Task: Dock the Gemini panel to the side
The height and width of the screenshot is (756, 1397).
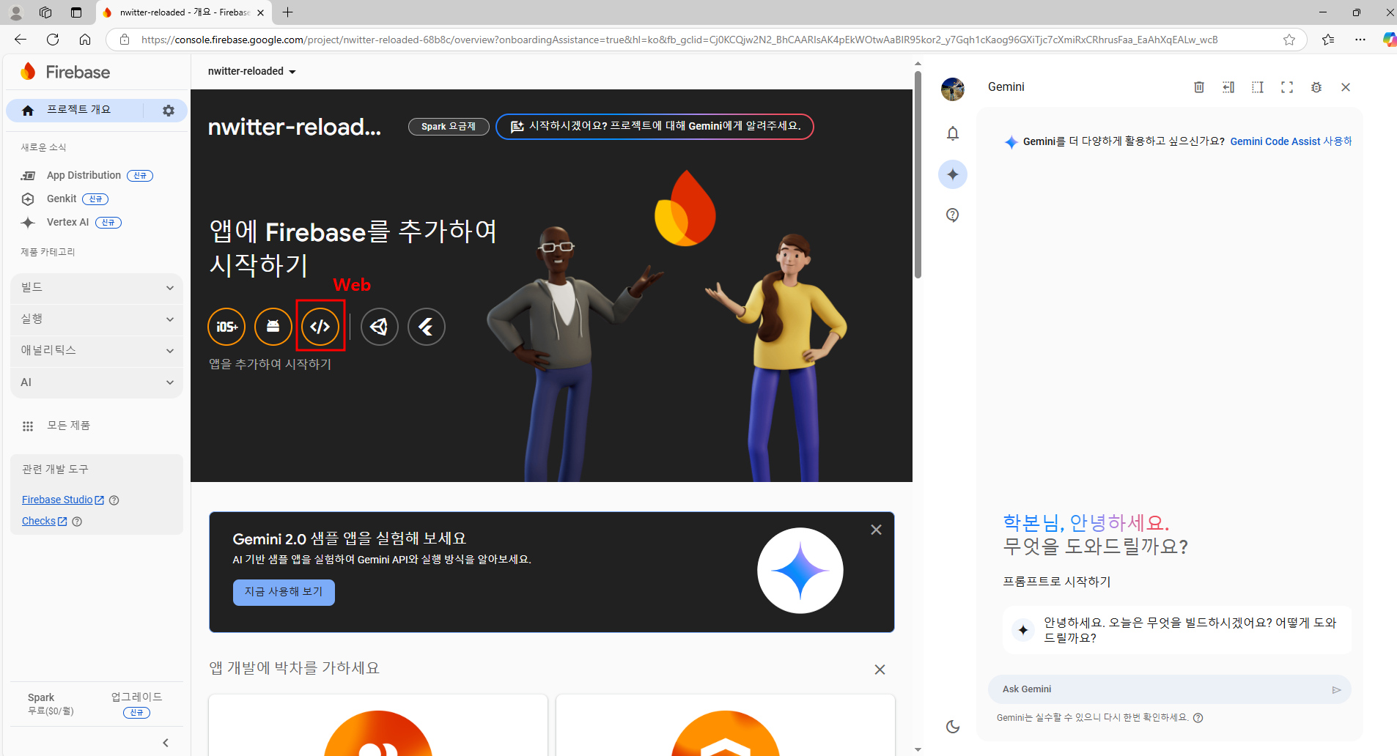Action: click(1228, 87)
